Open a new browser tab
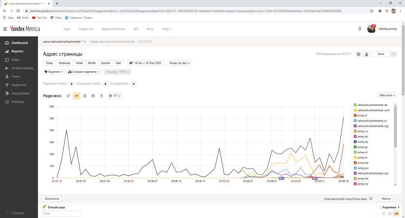The image size is (405, 218). coord(57,3)
